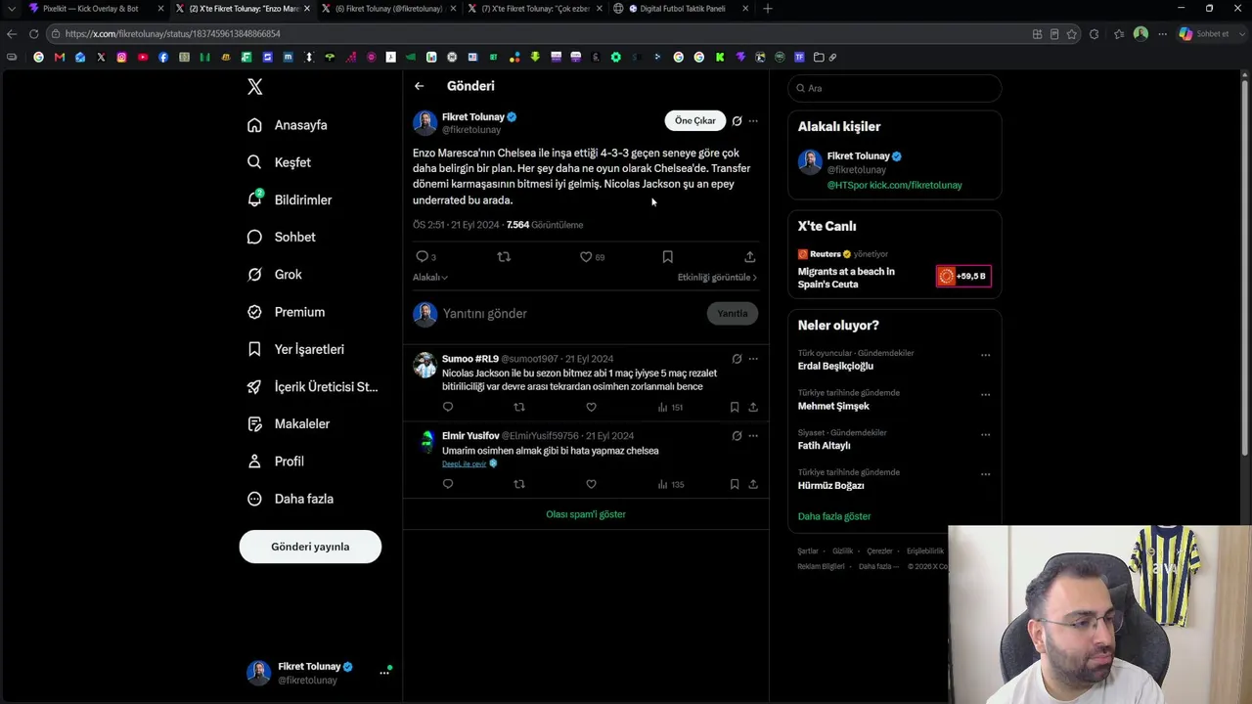Reply to Elmir Yusifov's comment
The width and height of the screenshot is (1252, 704).
point(448,484)
